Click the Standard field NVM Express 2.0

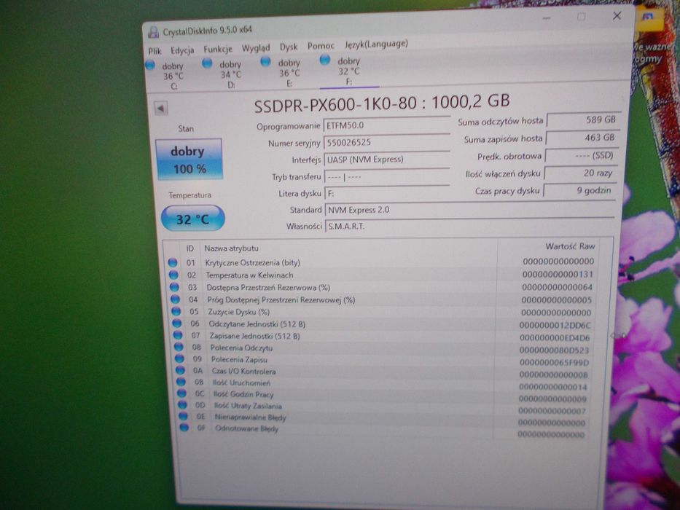pyautogui.click(x=469, y=210)
